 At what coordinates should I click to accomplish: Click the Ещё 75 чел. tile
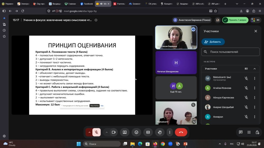(x=176, y=88)
